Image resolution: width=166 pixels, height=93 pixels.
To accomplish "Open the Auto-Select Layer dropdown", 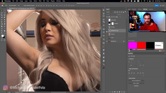I will (x=19, y=5).
